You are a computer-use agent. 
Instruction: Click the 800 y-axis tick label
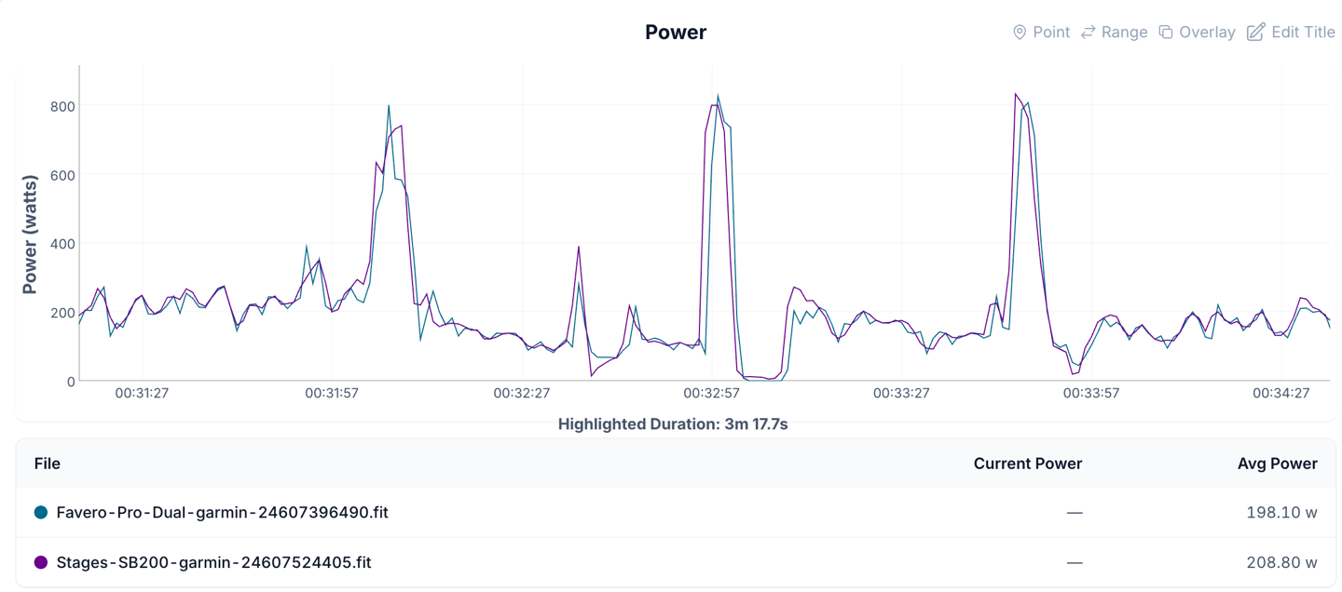coord(62,106)
